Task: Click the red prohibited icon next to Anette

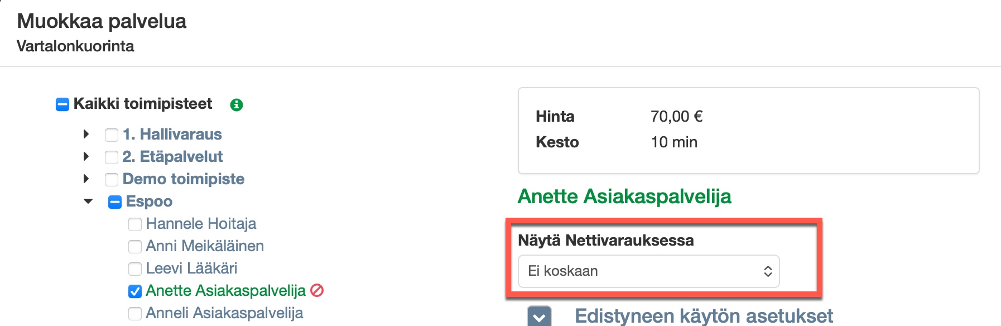Action: (317, 290)
